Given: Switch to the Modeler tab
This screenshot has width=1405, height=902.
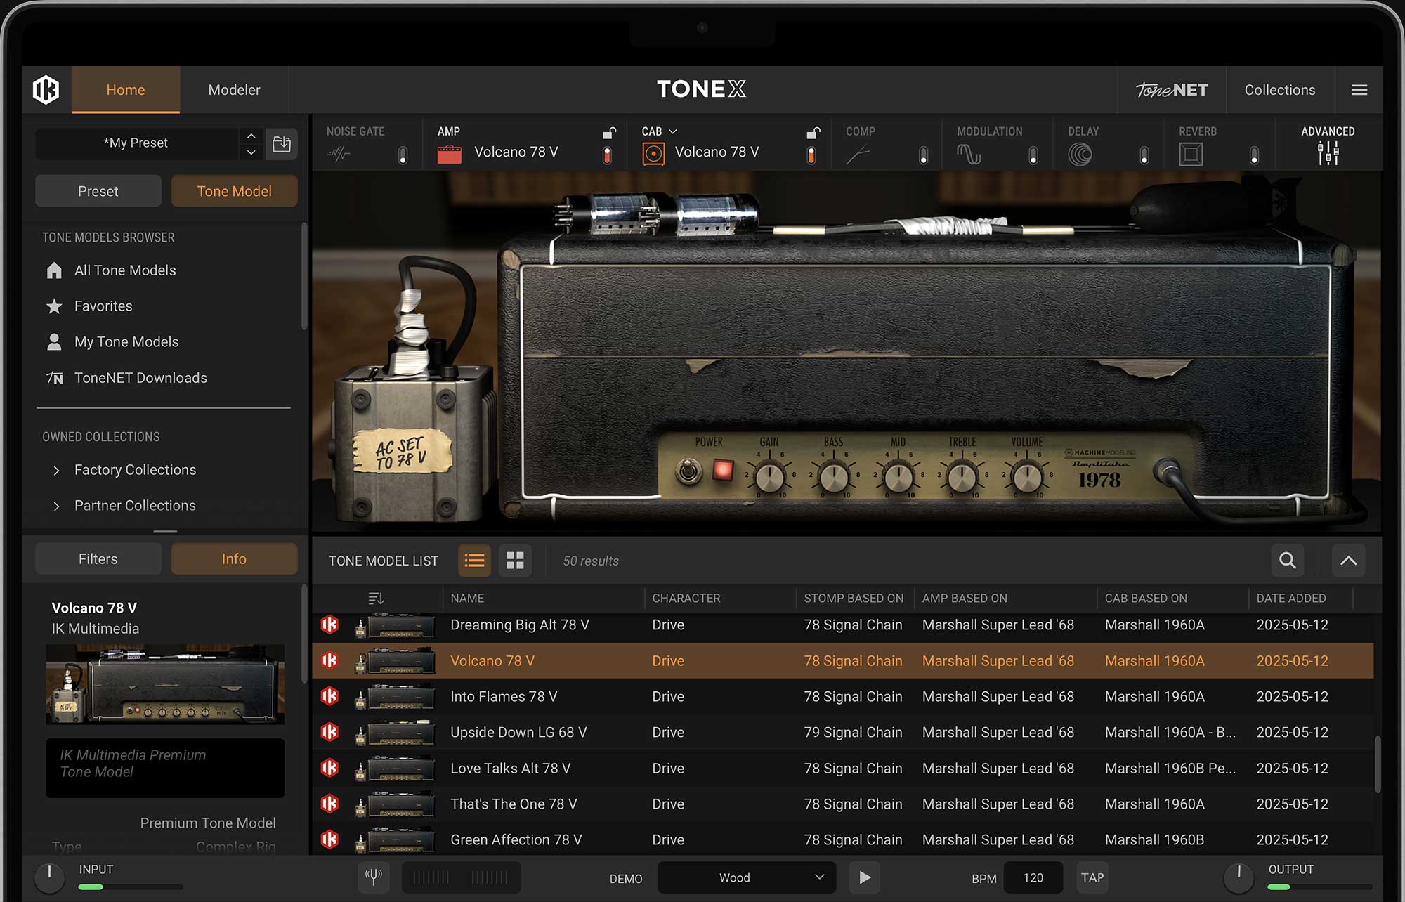Looking at the screenshot, I should tap(234, 89).
